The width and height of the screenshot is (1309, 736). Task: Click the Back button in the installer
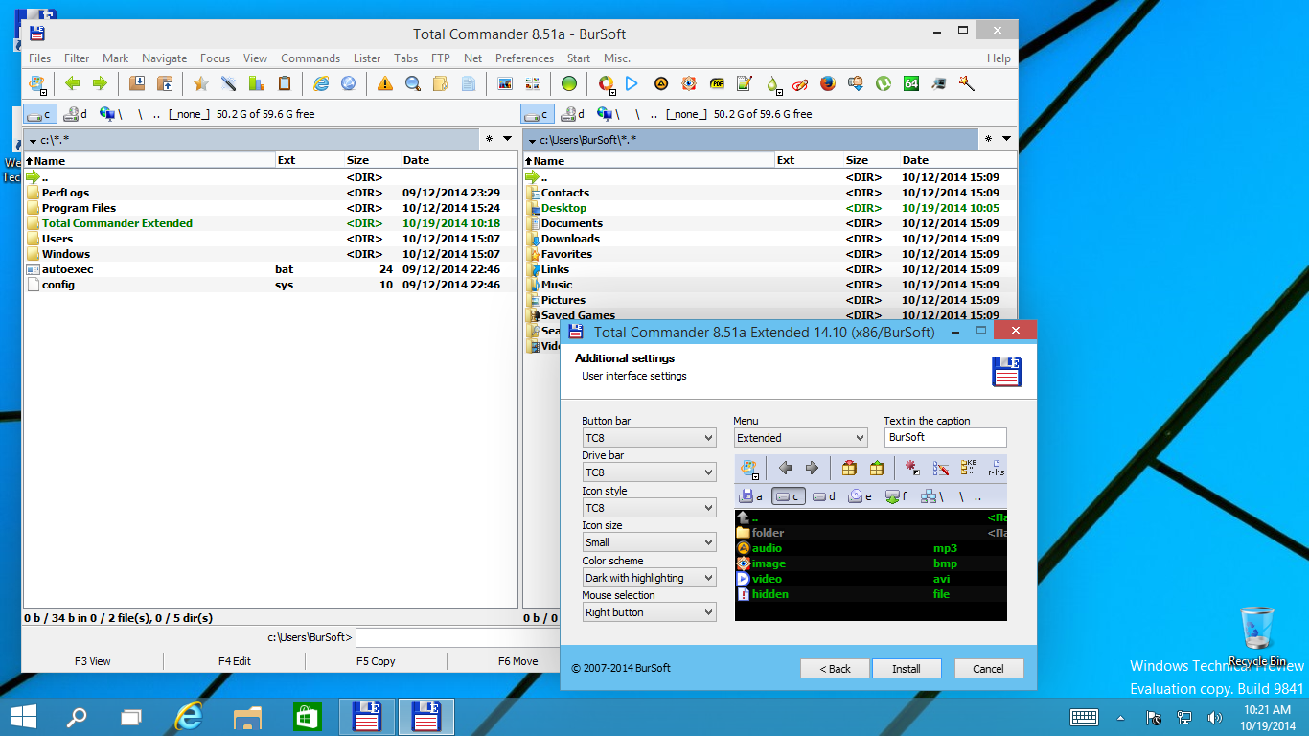click(836, 669)
